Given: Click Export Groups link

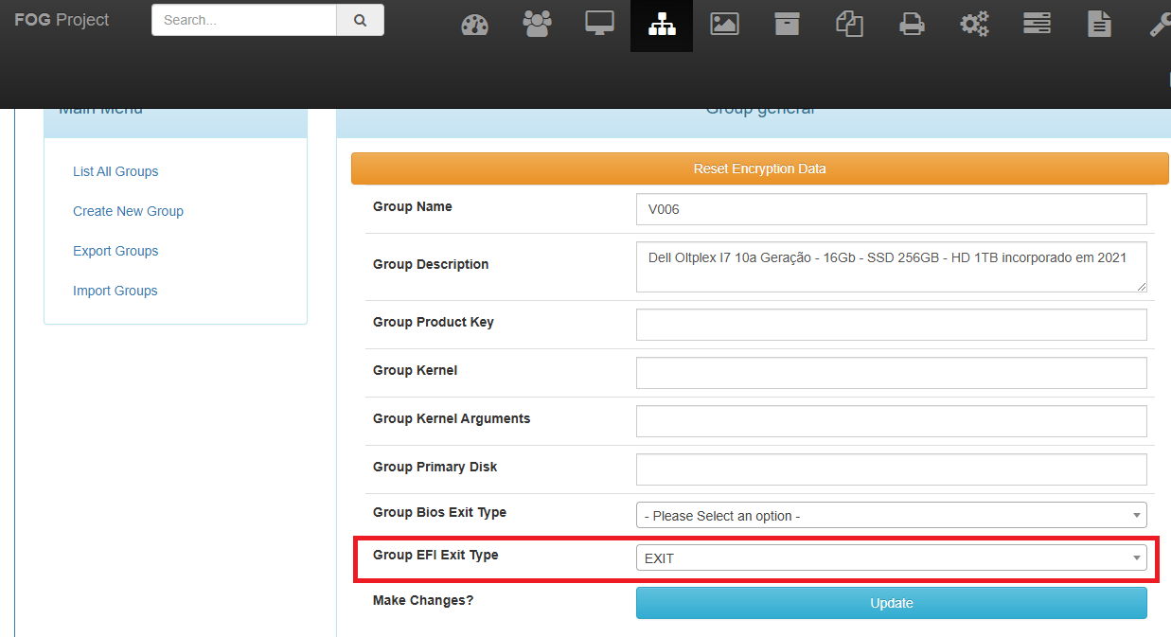Looking at the screenshot, I should [115, 251].
